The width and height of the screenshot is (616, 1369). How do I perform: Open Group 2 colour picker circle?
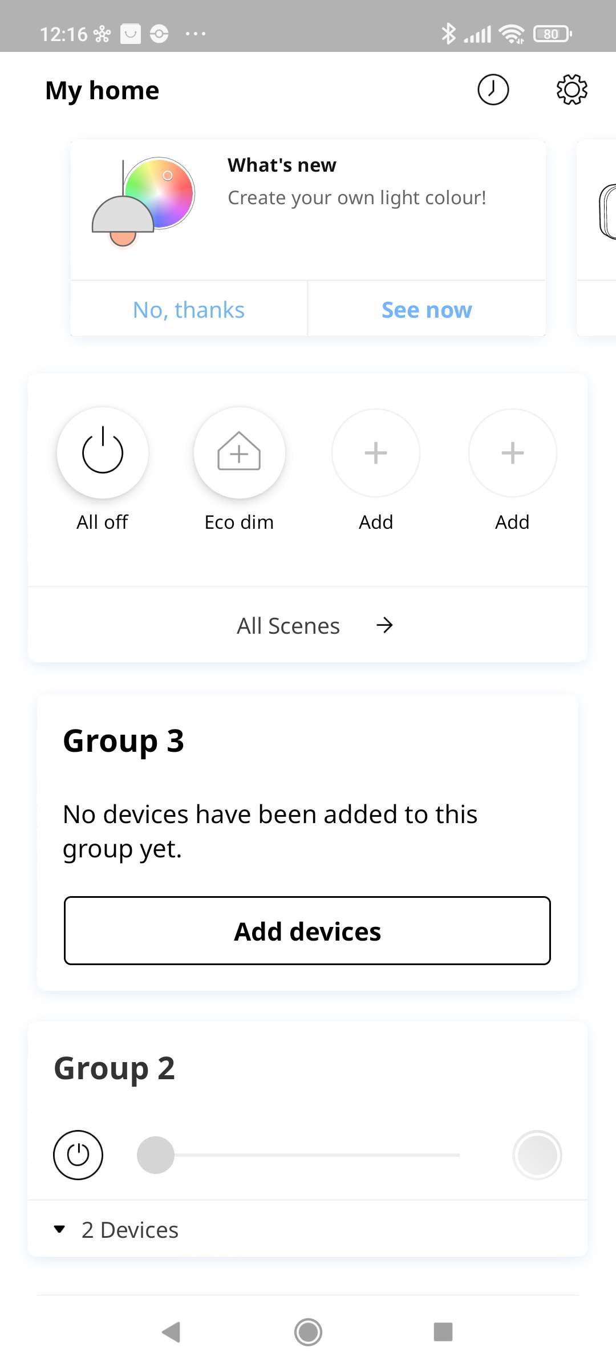537,1155
